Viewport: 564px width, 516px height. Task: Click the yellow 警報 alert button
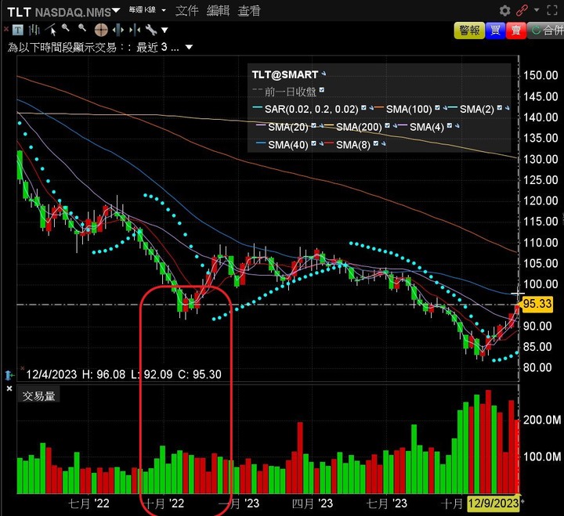click(469, 31)
